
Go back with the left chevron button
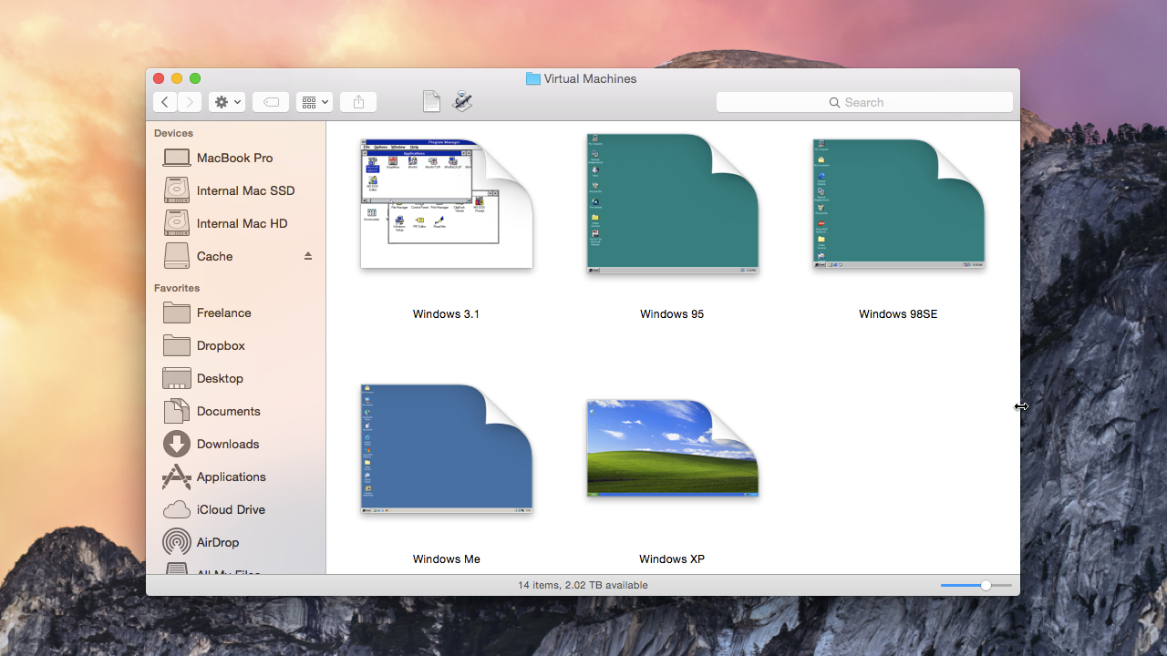click(165, 102)
